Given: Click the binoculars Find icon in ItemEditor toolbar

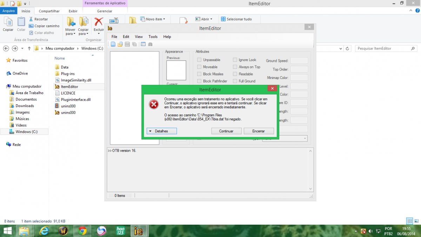Looking at the screenshot, I should tap(151, 44).
